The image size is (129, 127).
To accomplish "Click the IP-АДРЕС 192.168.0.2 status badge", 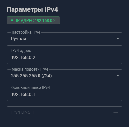I will [33, 20].
